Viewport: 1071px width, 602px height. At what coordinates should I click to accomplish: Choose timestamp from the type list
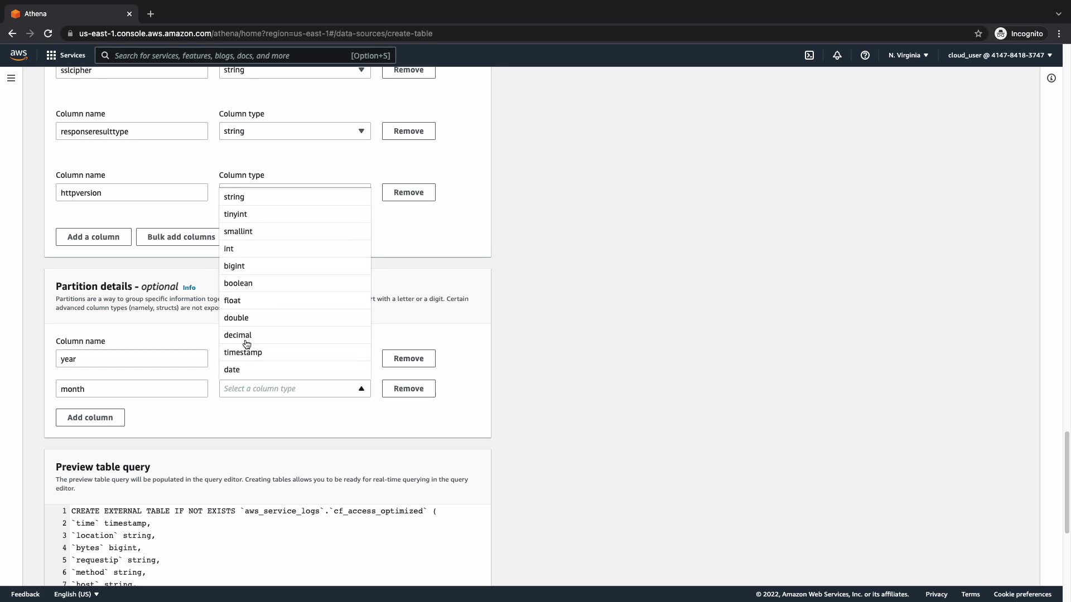click(x=243, y=352)
